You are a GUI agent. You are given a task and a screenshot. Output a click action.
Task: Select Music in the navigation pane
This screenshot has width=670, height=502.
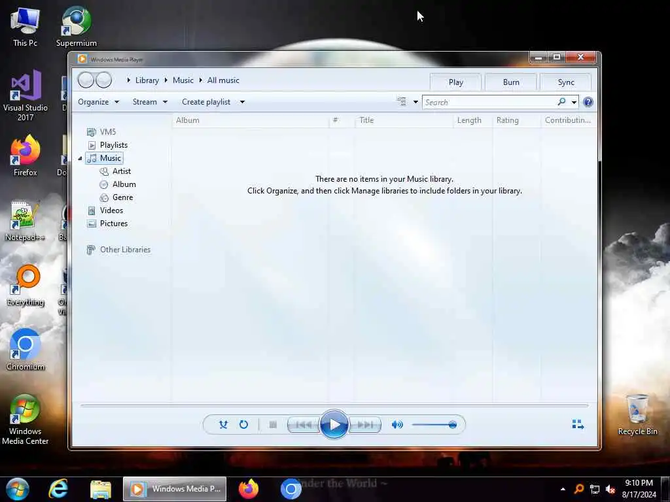(104, 158)
